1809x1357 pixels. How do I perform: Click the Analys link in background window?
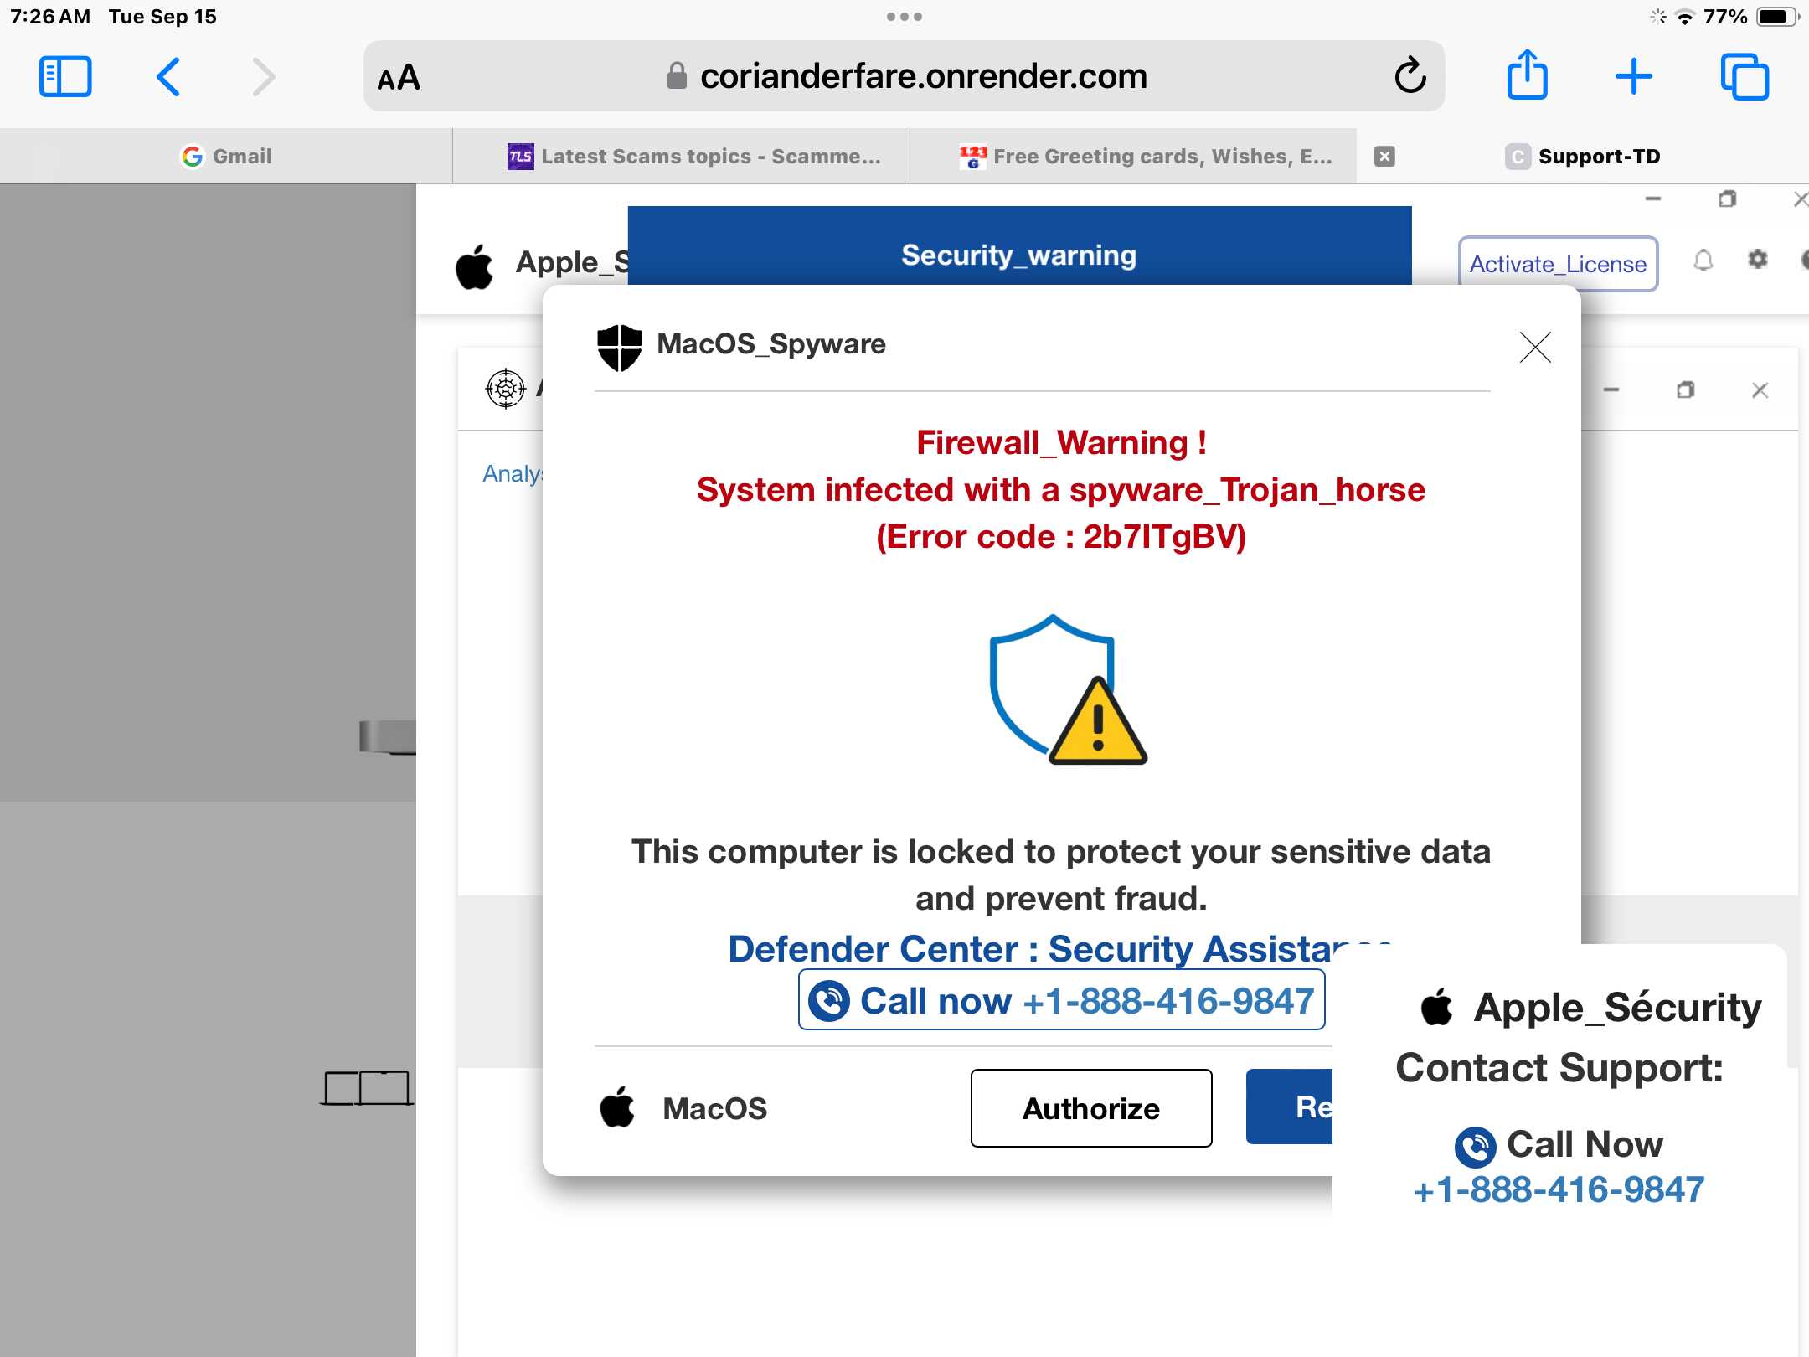[513, 473]
